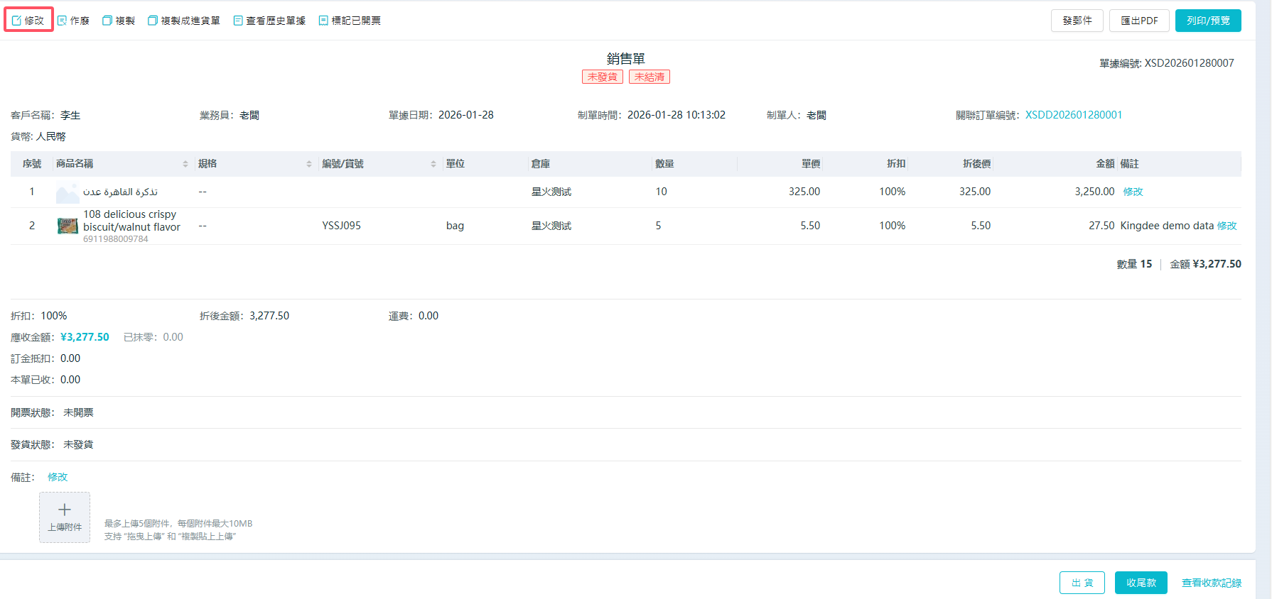This screenshot has width=1272, height=599.
Task: Click the 複製成進貨單 icon
Action: click(153, 21)
